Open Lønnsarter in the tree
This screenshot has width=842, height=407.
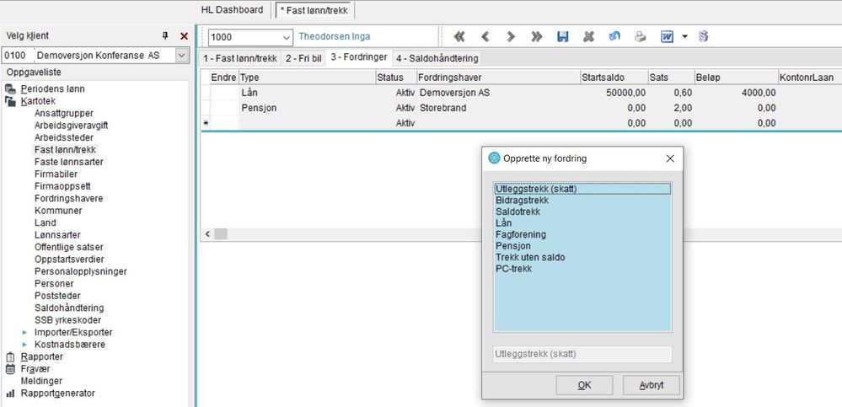(x=57, y=235)
